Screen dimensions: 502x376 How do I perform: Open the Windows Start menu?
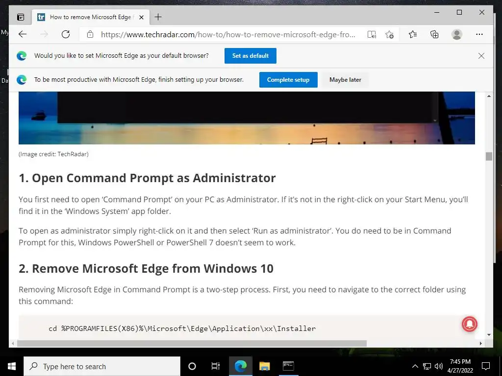pyautogui.click(x=12, y=366)
